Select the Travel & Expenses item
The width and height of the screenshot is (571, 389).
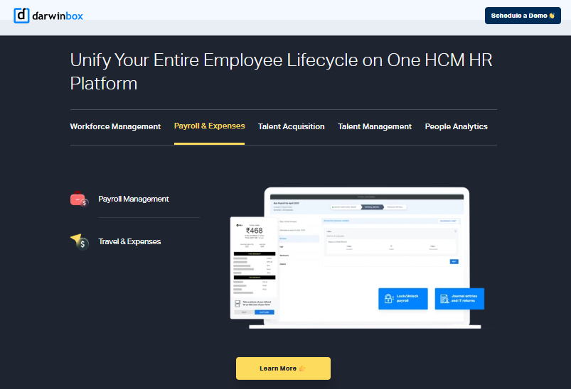click(129, 242)
